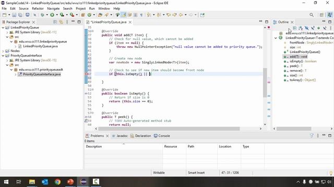Go to Next Annotation icon

click(x=149, y=15)
